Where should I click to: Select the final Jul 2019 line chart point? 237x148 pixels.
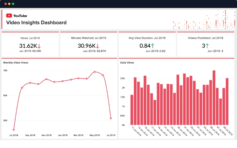coord(111,118)
